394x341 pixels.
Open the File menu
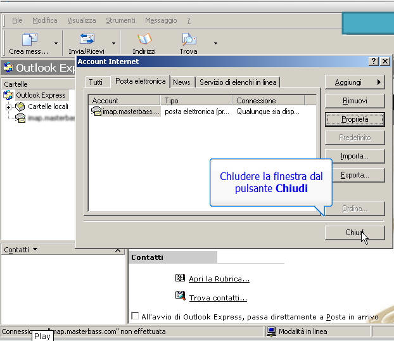[17, 20]
